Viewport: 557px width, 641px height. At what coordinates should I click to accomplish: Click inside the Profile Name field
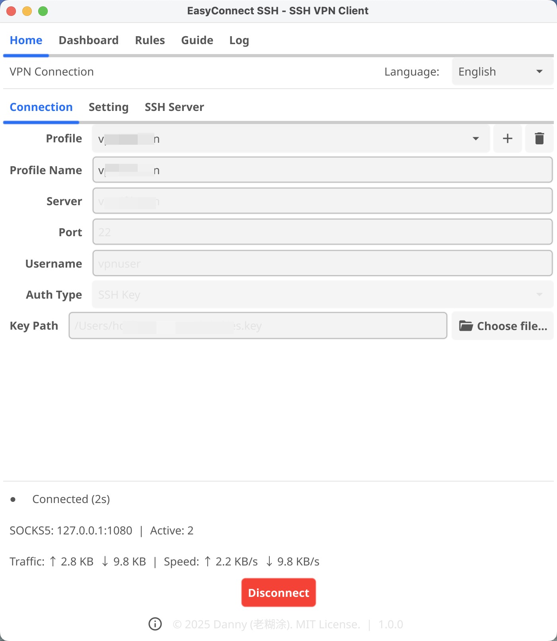click(x=323, y=170)
